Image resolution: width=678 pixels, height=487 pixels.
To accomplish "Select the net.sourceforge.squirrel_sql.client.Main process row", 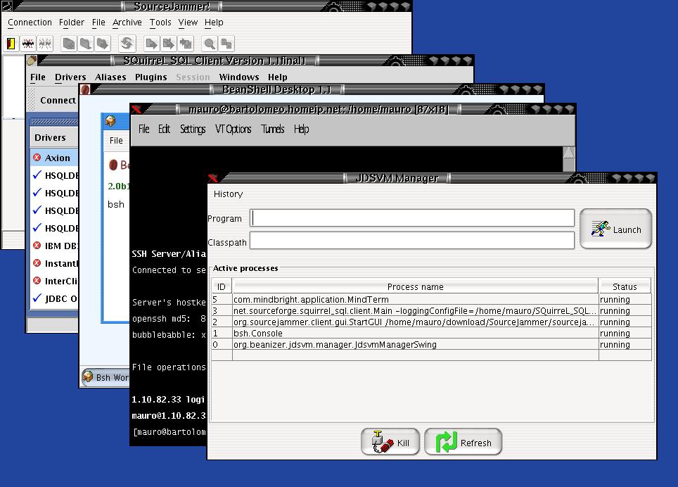I will click(432, 310).
